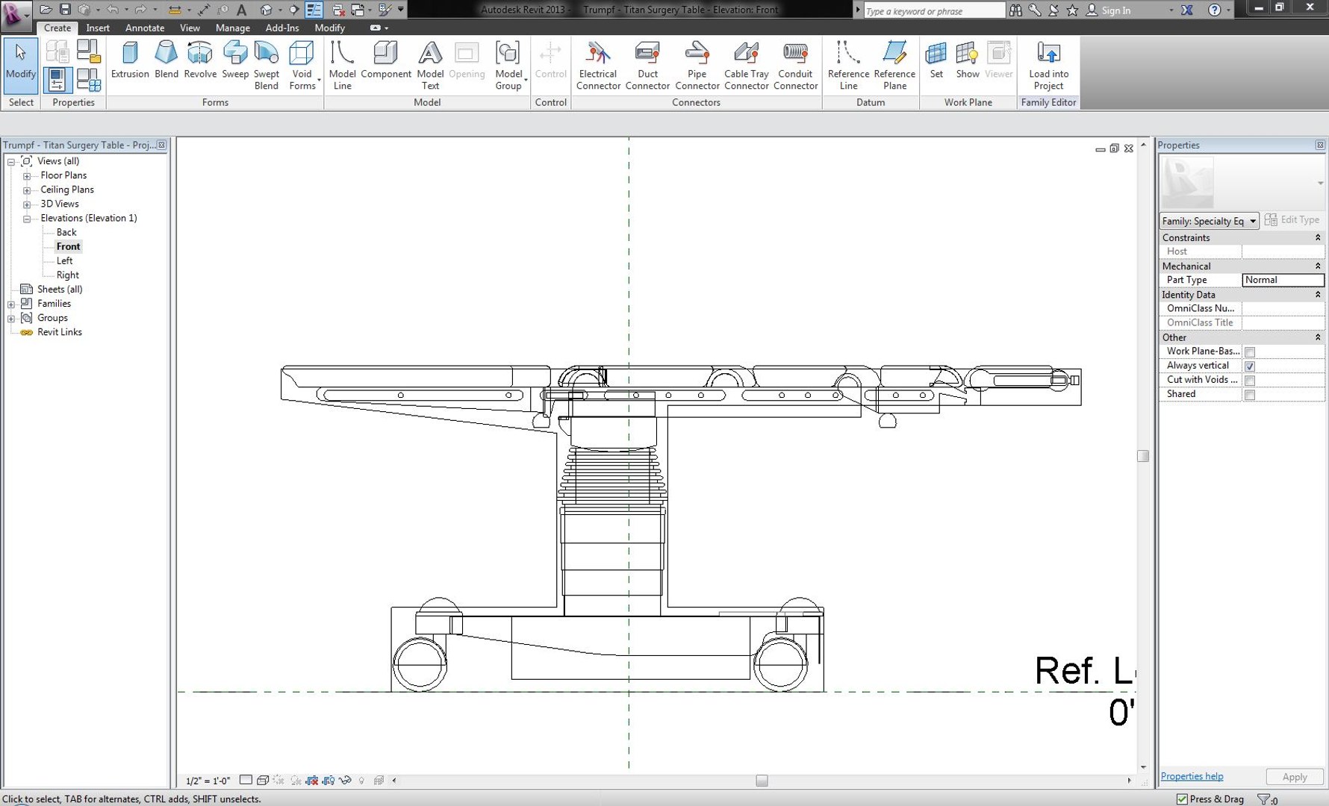The image size is (1329, 806).
Task: Create a Reference Plane
Action: click(894, 65)
